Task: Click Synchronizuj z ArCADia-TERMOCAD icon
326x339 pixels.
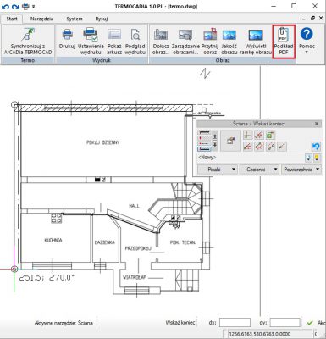Action: coord(28,42)
